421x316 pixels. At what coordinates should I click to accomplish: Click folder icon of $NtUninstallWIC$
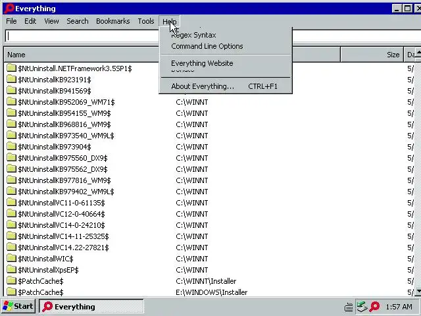pyautogui.click(x=12, y=259)
